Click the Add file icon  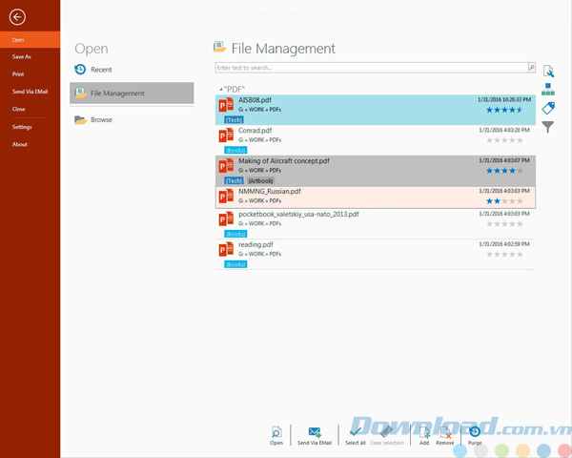tap(424, 431)
